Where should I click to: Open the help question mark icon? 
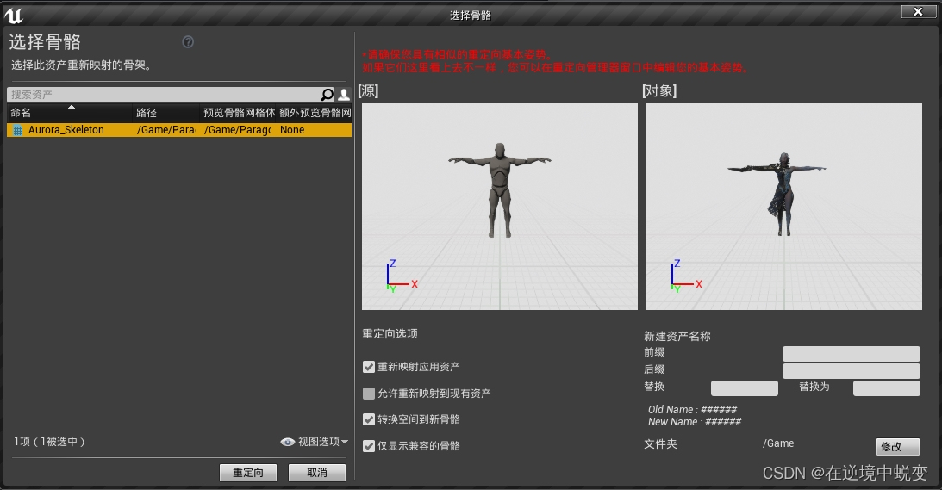pyautogui.click(x=188, y=42)
